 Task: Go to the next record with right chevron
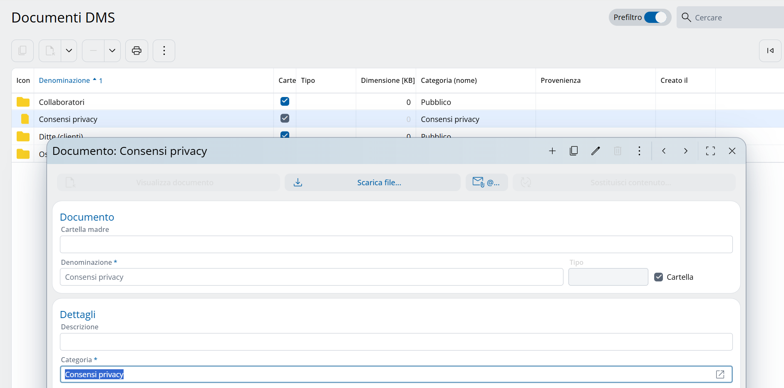click(685, 151)
